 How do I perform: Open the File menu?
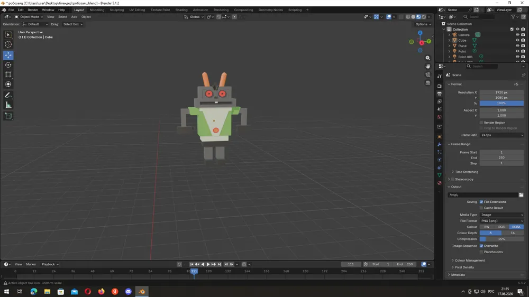tap(11, 10)
